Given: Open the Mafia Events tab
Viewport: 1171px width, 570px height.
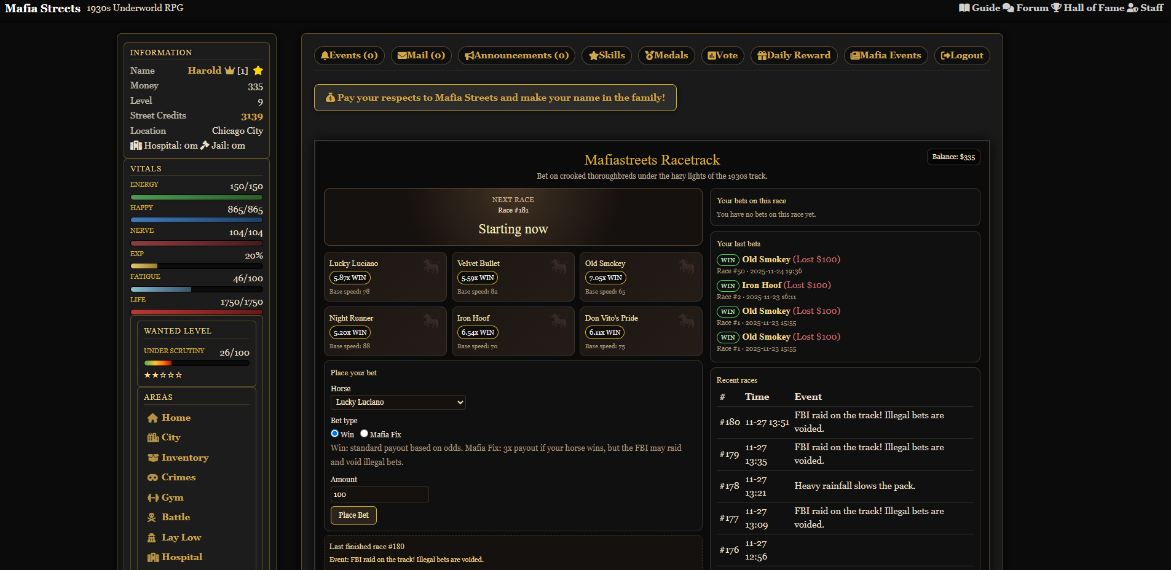Looking at the screenshot, I should pyautogui.click(x=885, y=55).
